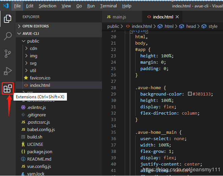Image resolution: width=223 pixels, height=176 pixels.
Task: Open the Explorer view in activity bar
Action: click(7, 19)
